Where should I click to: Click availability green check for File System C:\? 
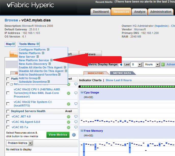point(69,104)
